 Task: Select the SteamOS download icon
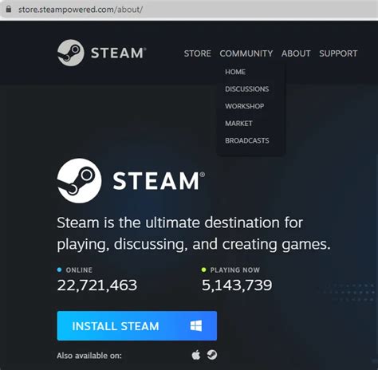tap(212, 355)
